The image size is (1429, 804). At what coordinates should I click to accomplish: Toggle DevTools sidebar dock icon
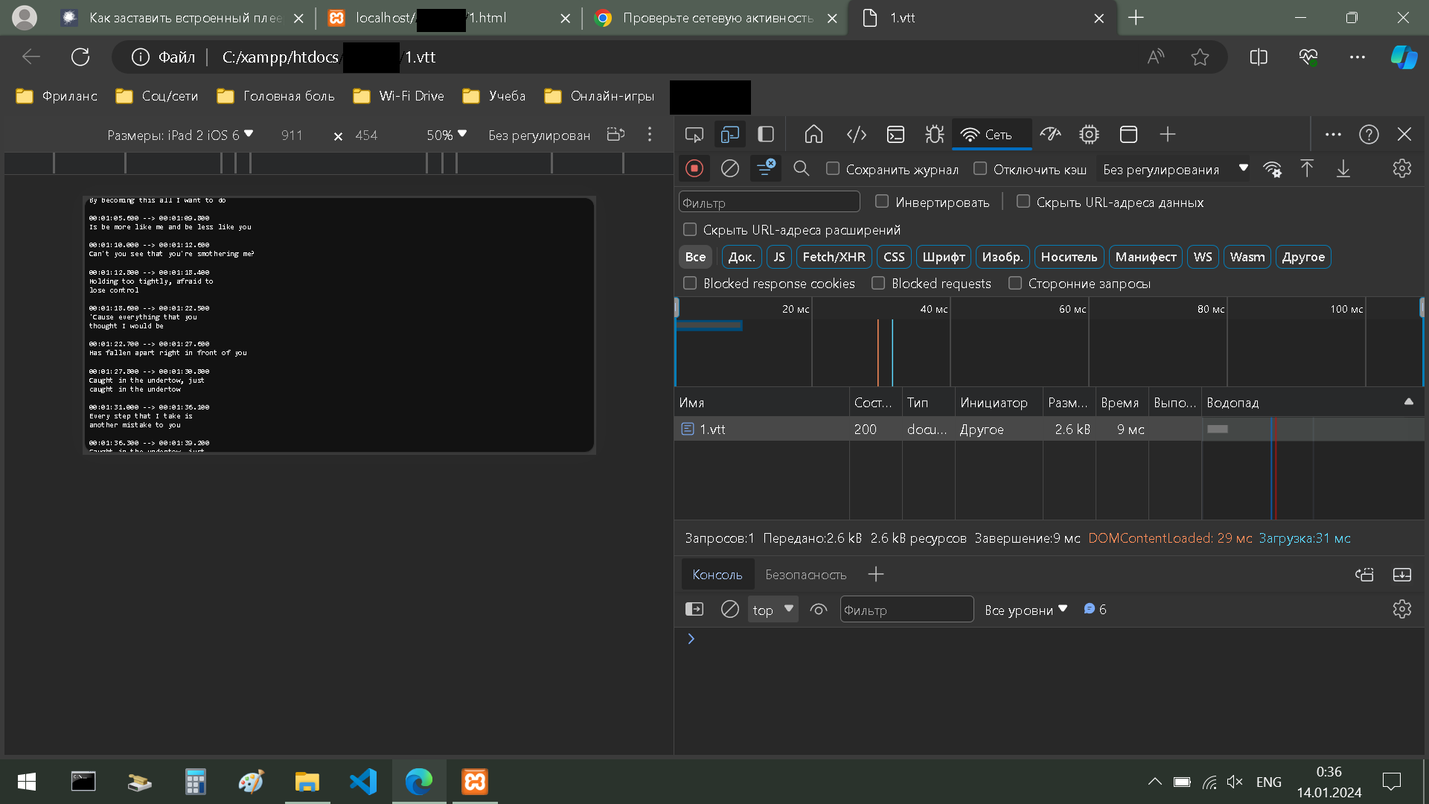pos(765,135)
